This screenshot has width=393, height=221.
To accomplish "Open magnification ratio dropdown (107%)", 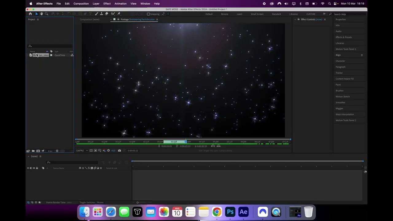I will coord(82,150).
